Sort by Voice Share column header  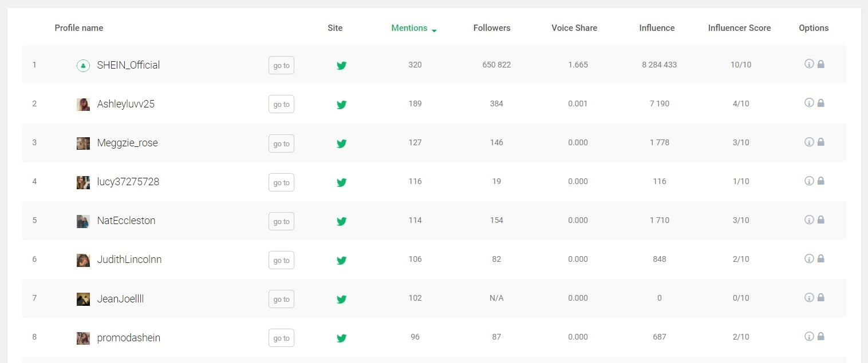click(574, 28)
